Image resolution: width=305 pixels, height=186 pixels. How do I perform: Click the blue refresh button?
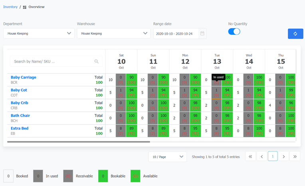[295, 34]
